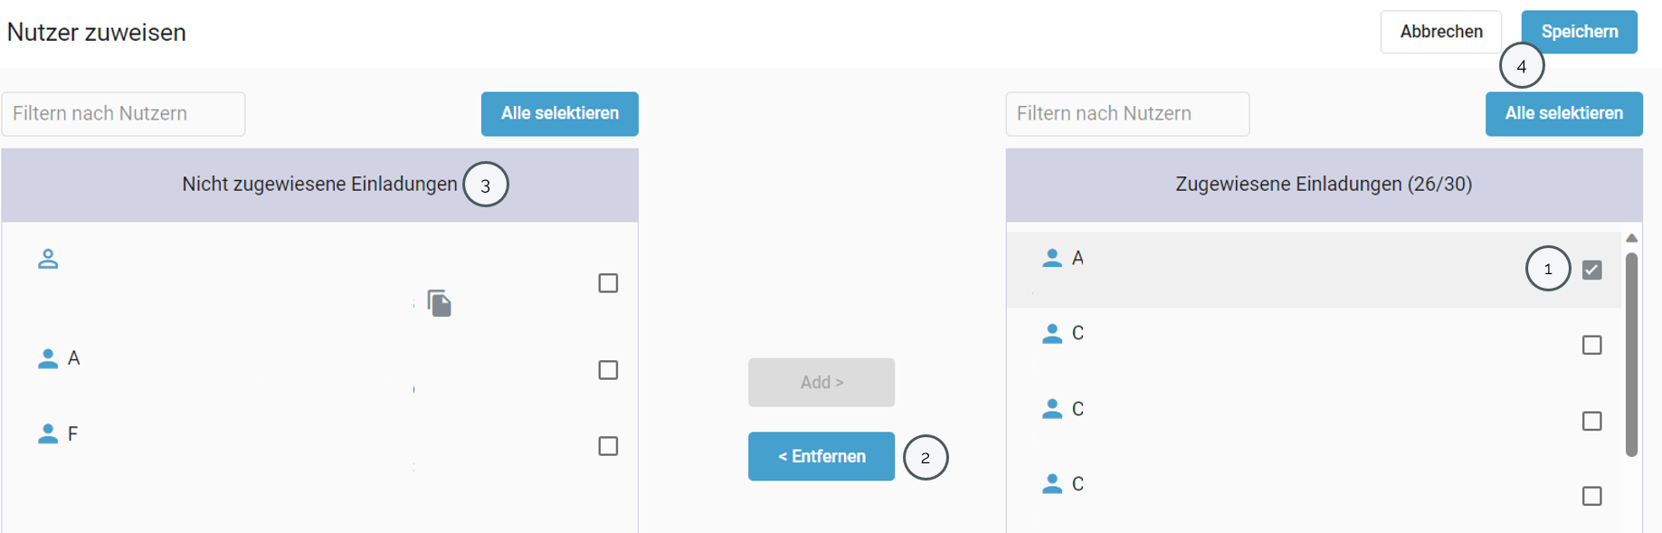Select checkbox for unassigned user A
Viewport: 1662px width, 533px height.
[x=608, y=370]
